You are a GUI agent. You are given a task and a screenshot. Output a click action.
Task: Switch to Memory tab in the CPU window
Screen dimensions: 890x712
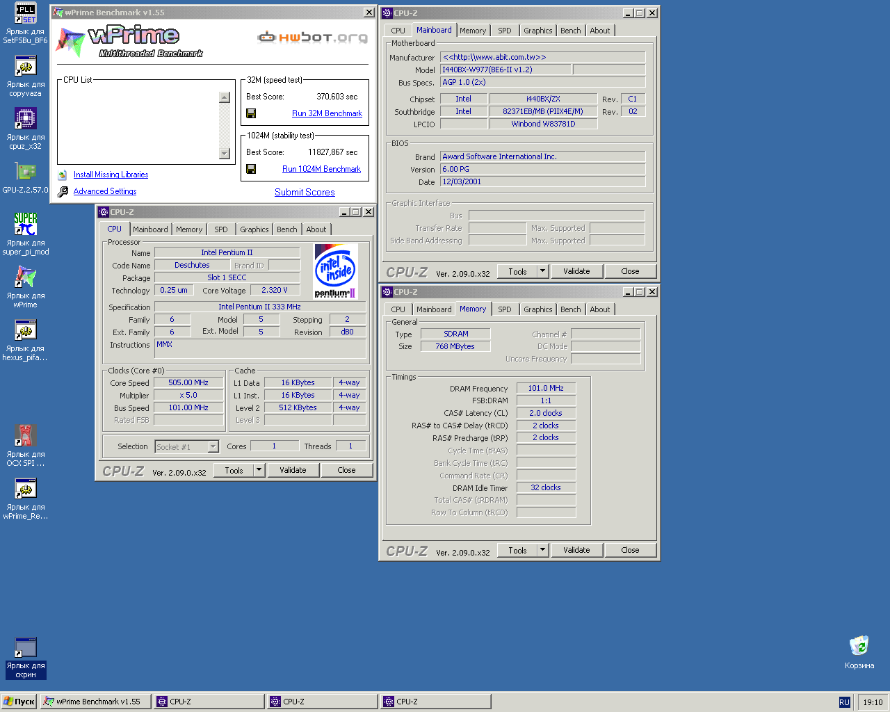(x=189, y=229)
